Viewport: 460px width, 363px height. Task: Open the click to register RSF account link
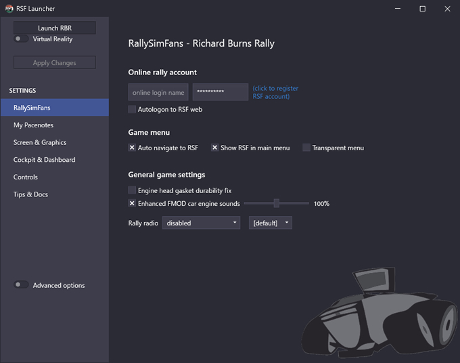(275, 92)
